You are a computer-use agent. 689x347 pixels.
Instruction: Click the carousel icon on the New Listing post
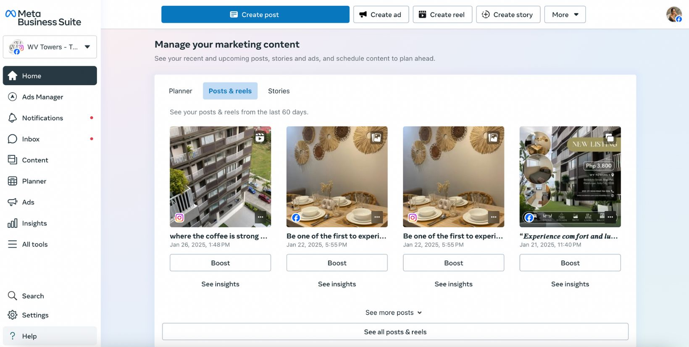(610, 137)
